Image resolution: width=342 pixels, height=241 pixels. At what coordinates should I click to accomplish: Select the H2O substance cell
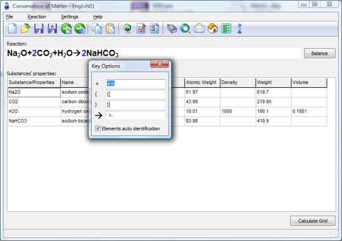[x=34, y=111]
